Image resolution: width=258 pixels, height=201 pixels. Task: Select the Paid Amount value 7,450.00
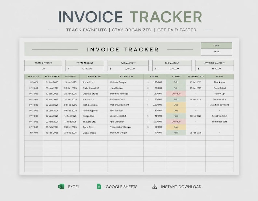coord(128,68)
